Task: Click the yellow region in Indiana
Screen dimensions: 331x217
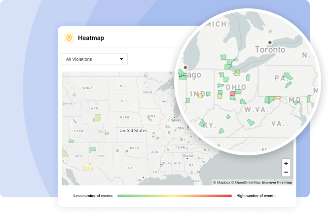Action: (201, 96)
